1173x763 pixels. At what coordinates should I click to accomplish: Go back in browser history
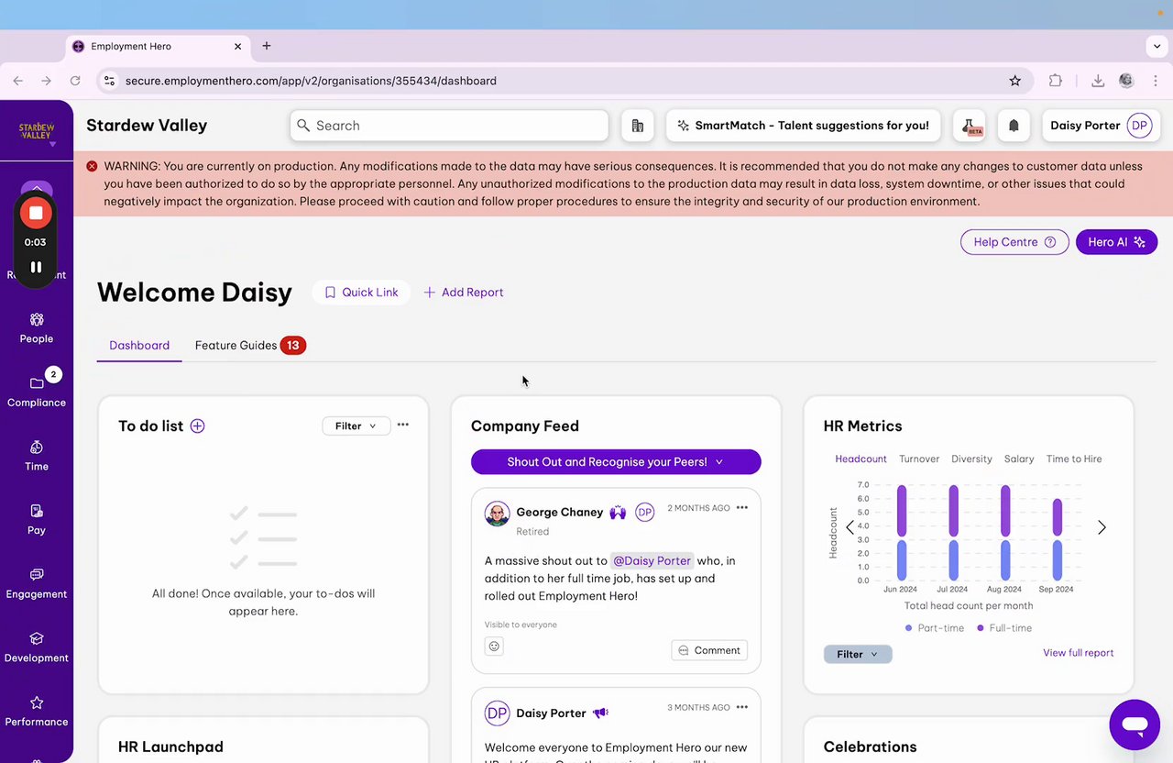[x=18, y=81]
